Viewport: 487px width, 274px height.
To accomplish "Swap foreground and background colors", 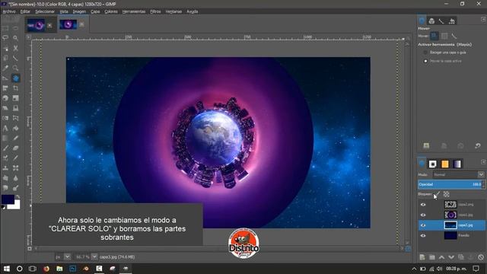I will [x=18, y=196].
